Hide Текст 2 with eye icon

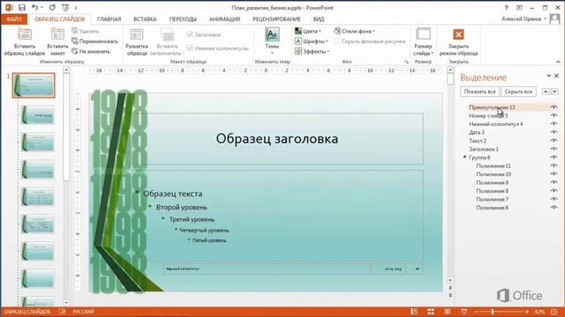(x=554, y=141)
